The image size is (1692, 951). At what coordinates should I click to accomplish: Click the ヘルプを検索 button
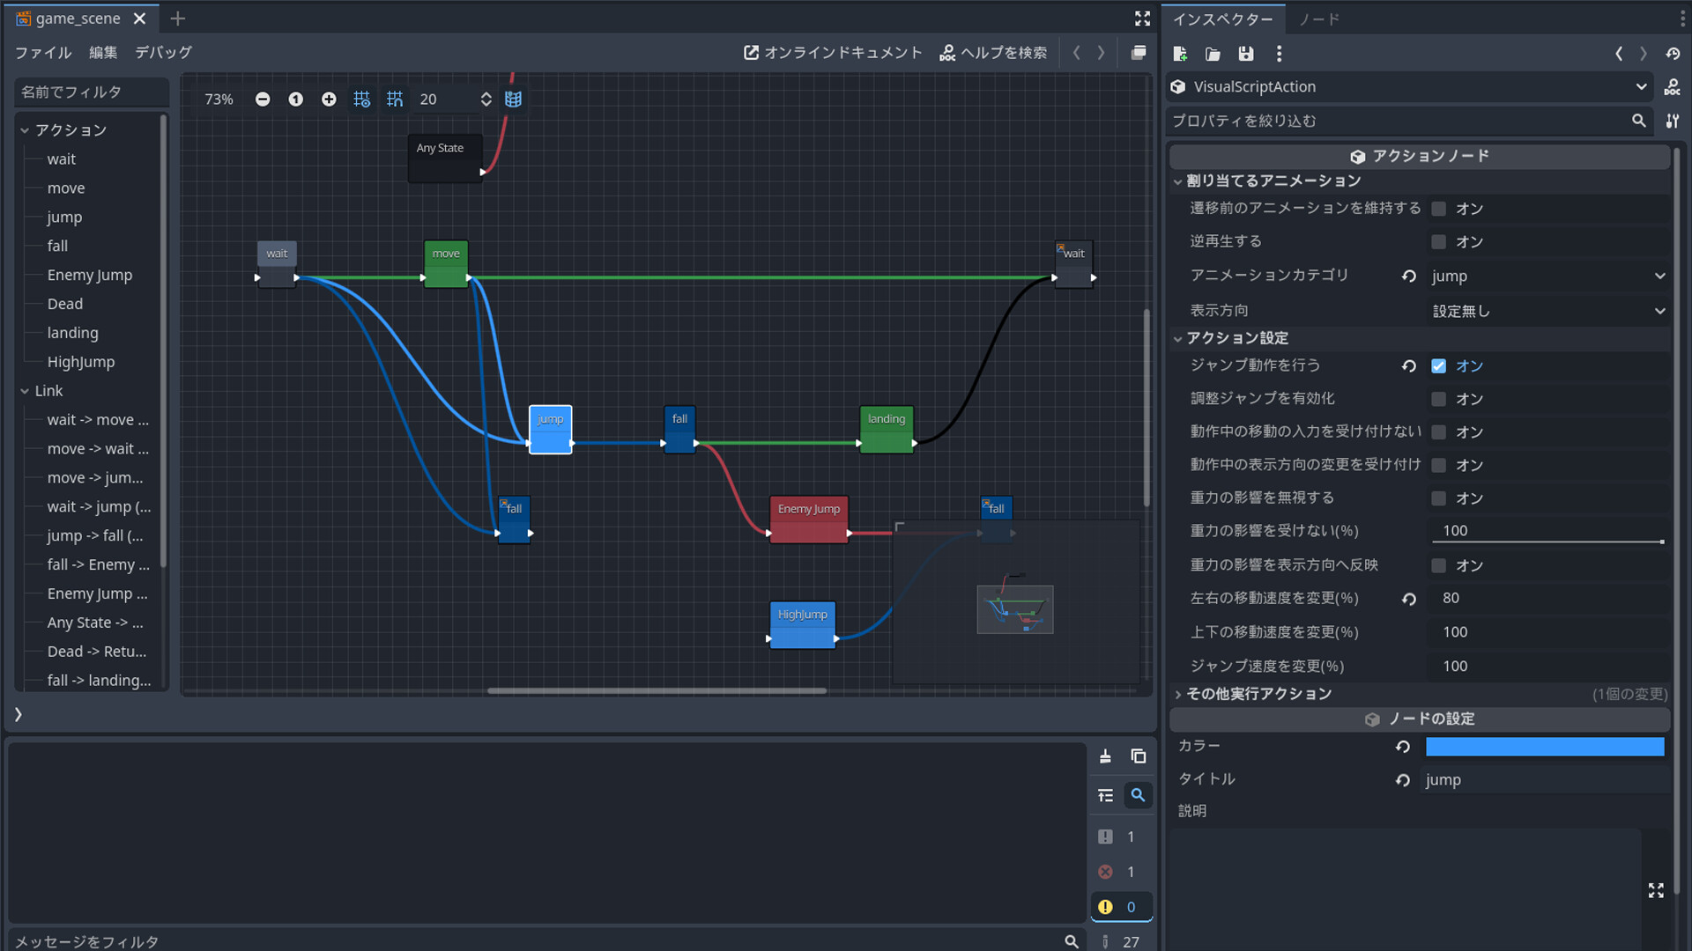(x=993, y=53)
